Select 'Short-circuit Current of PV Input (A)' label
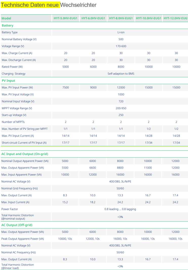 tap(24, 143)
